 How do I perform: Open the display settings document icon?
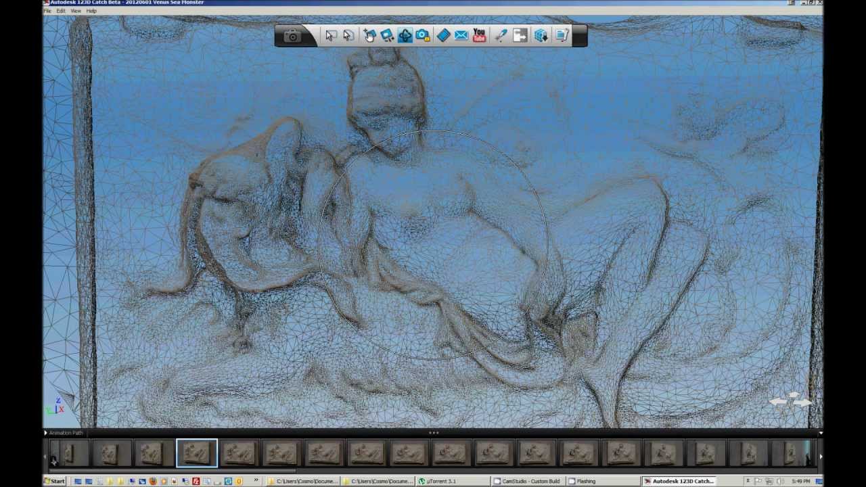[563, 36]
